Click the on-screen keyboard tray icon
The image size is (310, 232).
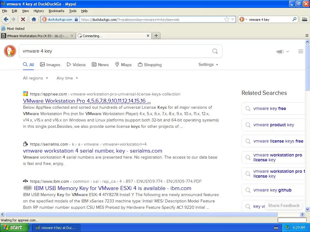pyautogui.click(x=276, y=228)
